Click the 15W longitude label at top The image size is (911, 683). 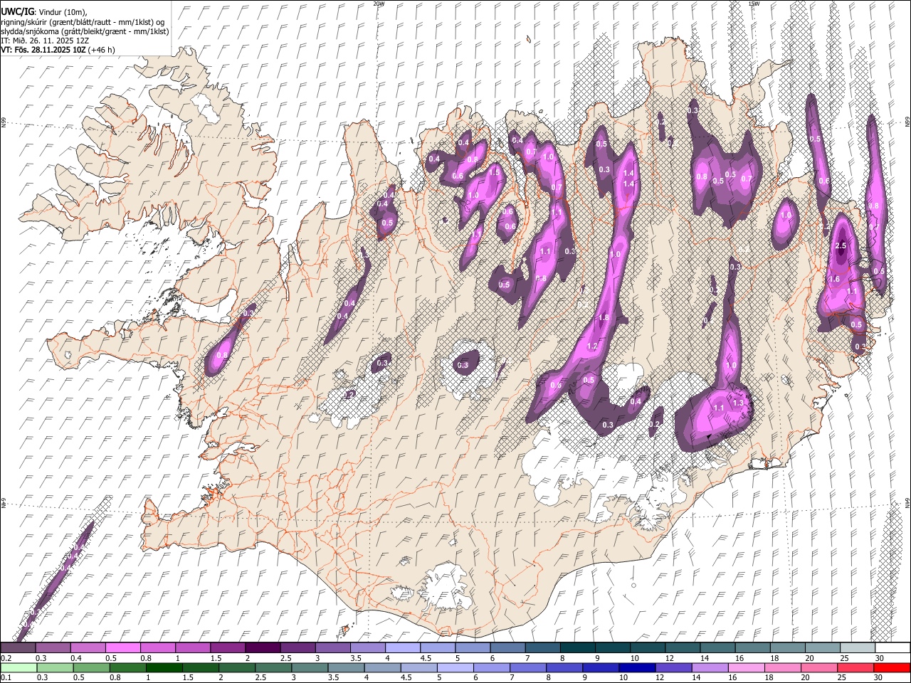point(754,4)
